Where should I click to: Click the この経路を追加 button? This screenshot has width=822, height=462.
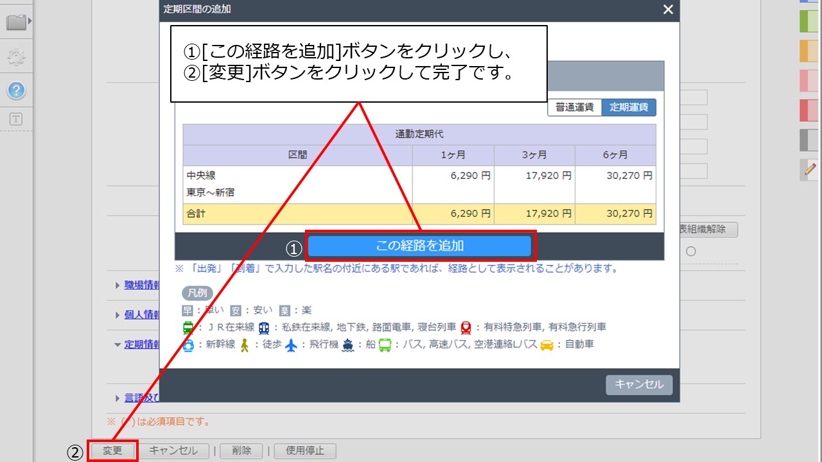[x=422, y=245]
